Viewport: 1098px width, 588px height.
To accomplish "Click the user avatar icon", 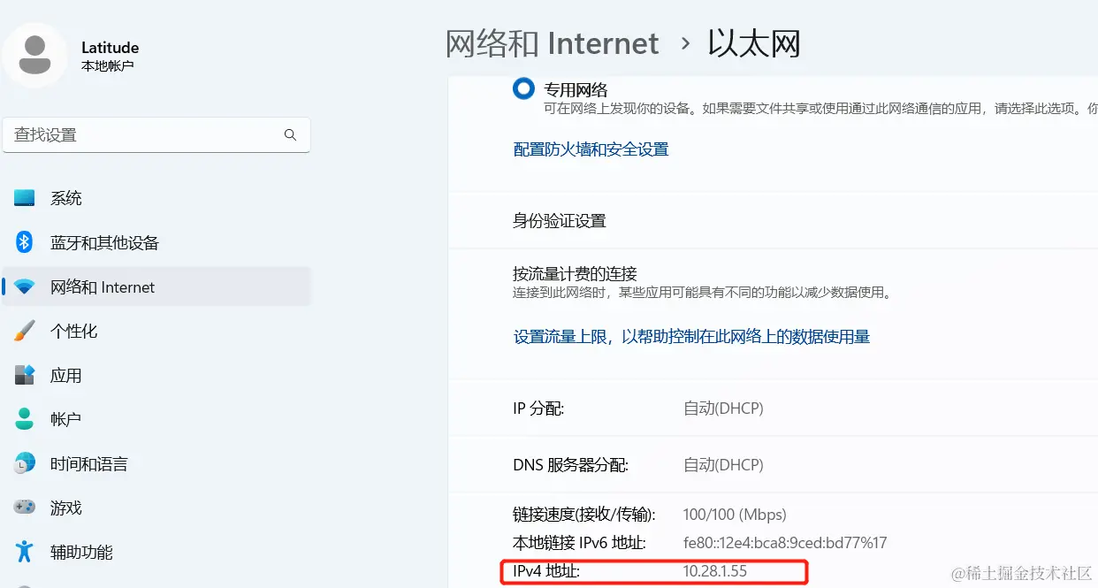I will point(35,55).
